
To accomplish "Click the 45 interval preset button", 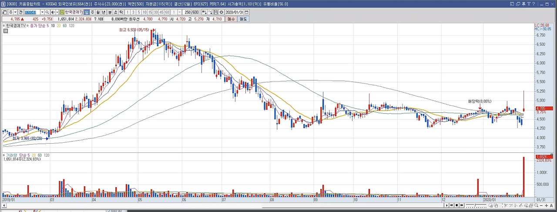I will pos(161,12).
